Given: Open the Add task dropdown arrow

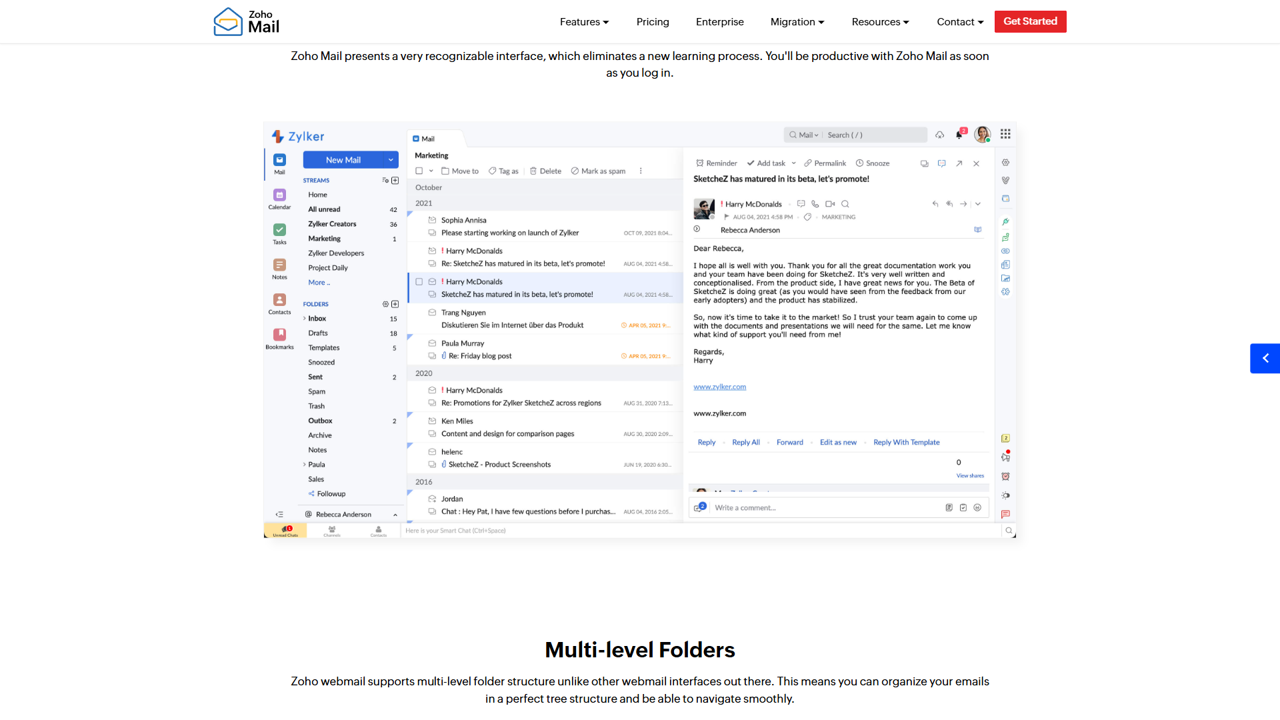Looking at the screenshot, I should [793, 163].
